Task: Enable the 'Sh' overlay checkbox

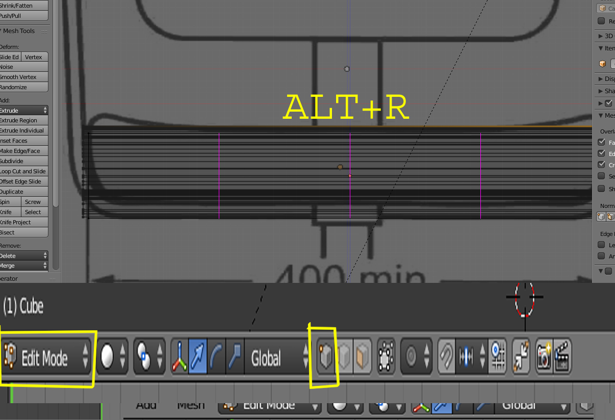Action: tap(601, 189)
